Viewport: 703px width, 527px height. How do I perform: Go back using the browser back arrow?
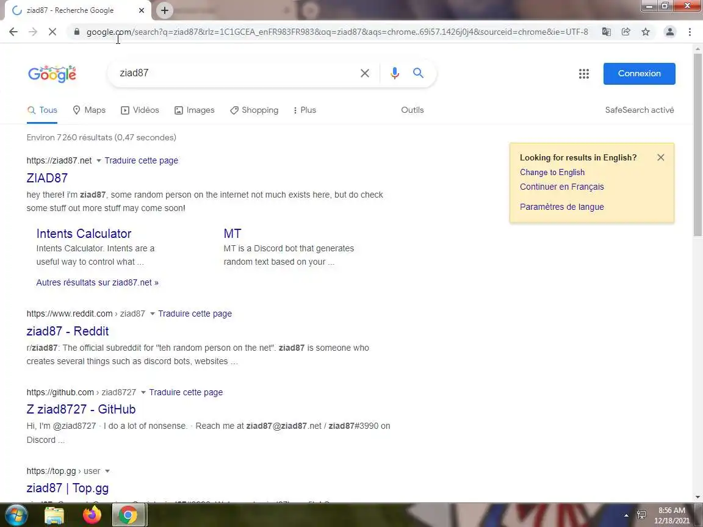[13, 32]
